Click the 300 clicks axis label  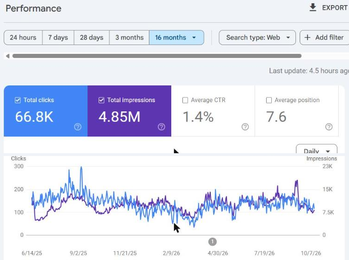pyautogui.click(x=19, y=166)
